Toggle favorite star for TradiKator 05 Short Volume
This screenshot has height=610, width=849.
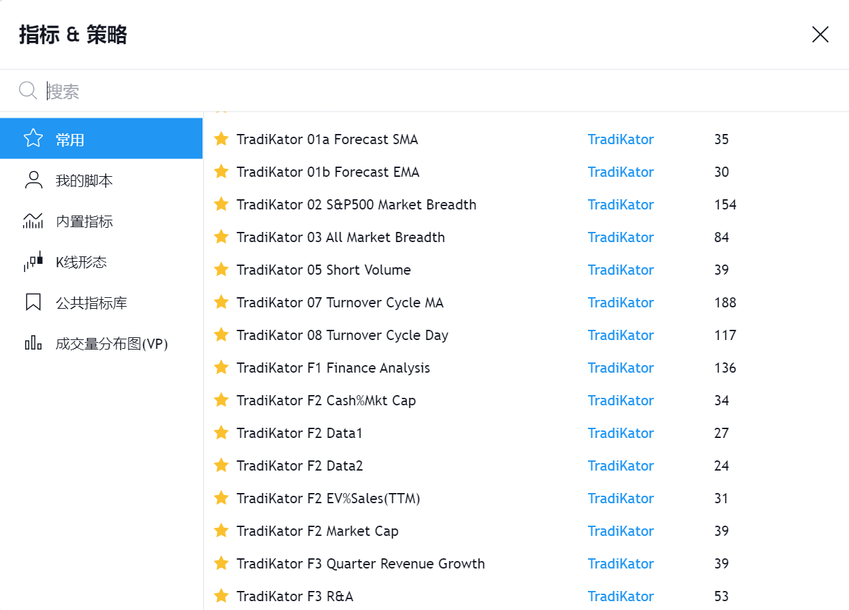[x=221, y=269]
